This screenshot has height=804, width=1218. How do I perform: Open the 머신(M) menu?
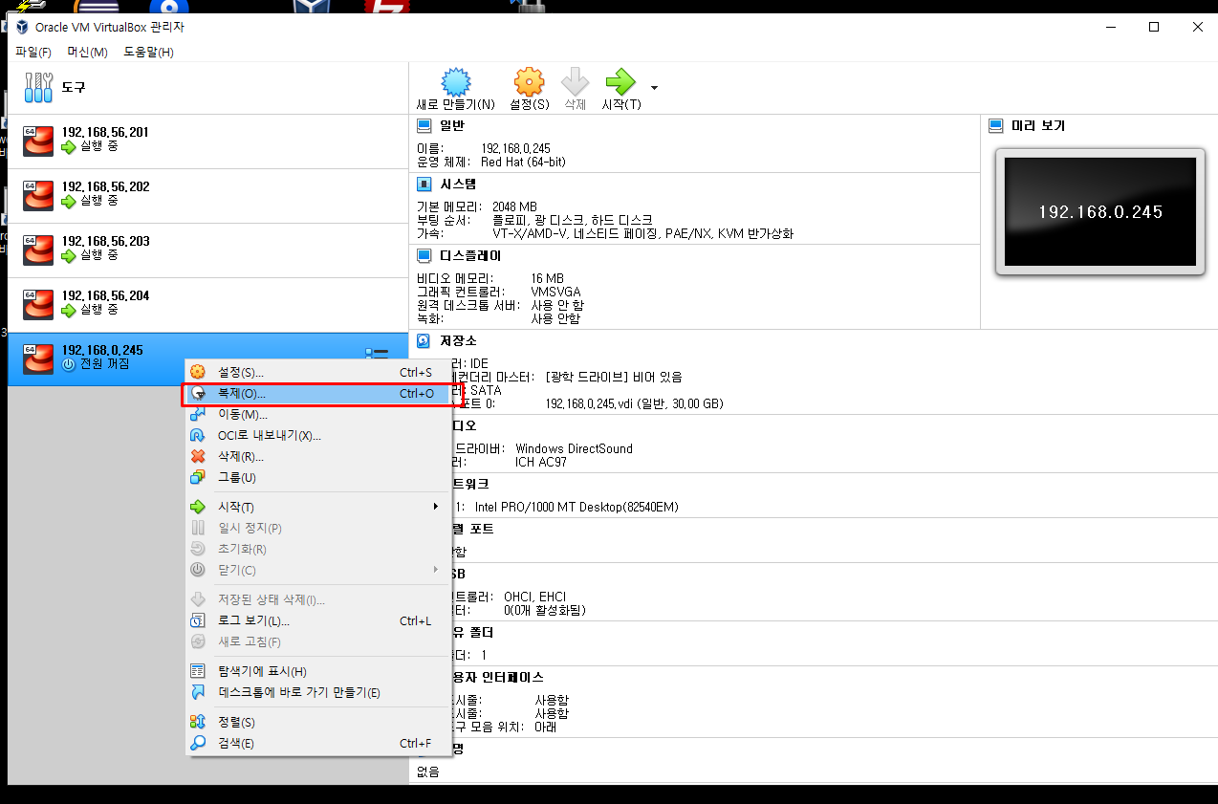point(87,52)
